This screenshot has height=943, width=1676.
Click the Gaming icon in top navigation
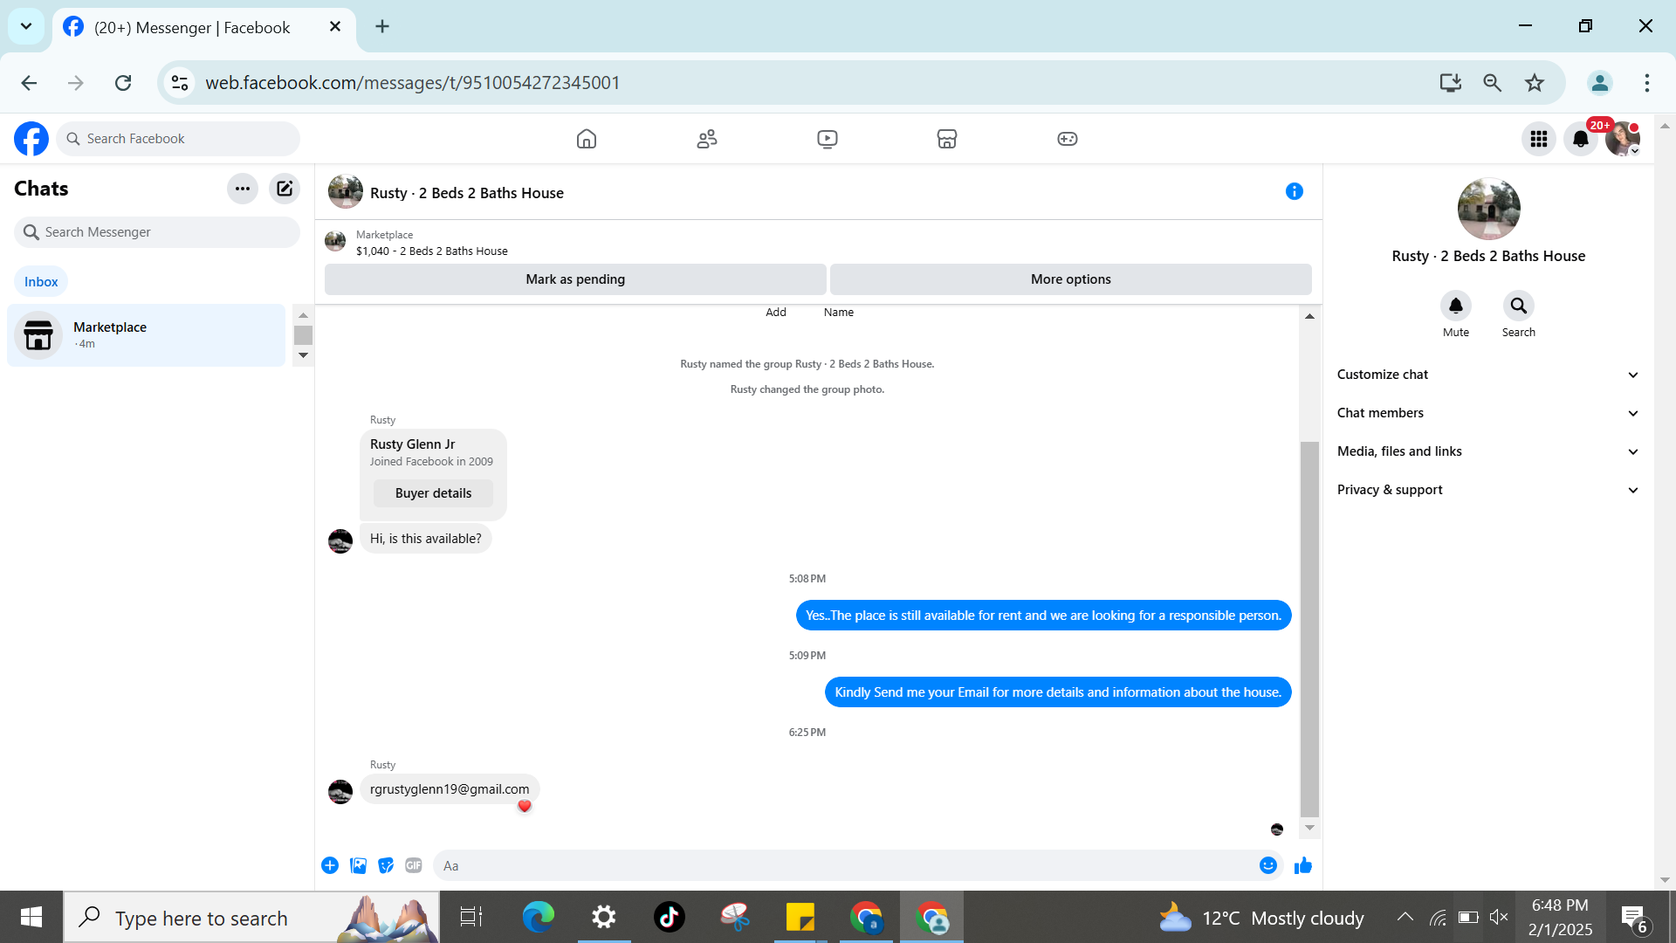point(1067,139)
